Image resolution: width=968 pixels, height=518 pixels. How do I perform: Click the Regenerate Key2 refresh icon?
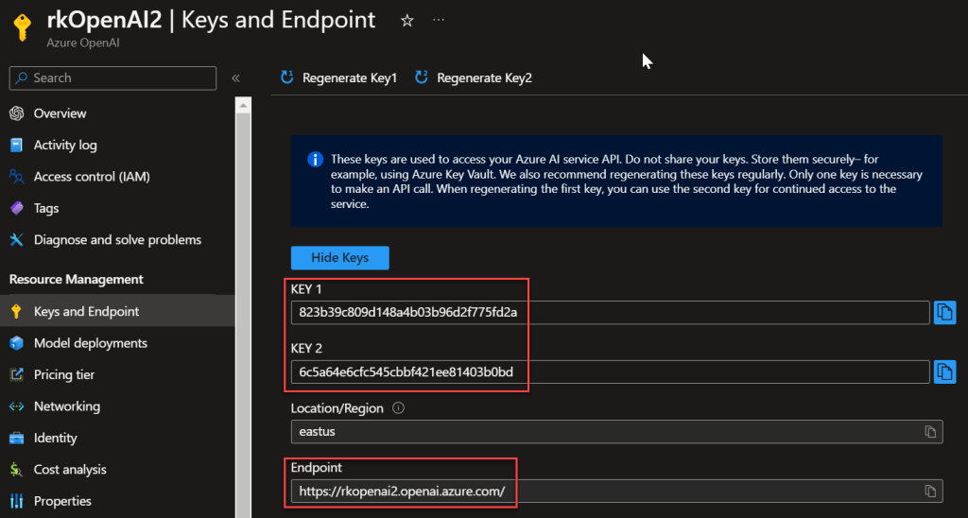pos(422,78)
